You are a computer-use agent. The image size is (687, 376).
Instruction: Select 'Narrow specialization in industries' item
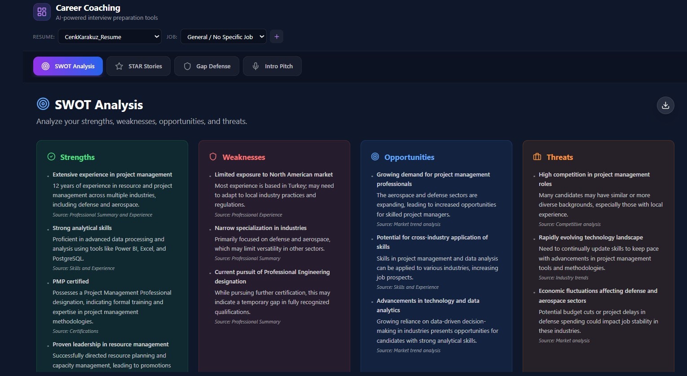(x=260, y=228)
